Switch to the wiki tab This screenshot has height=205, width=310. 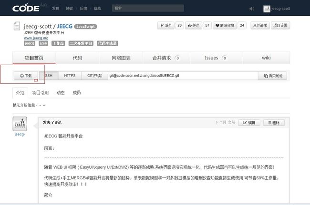click(x=266, y=58)
